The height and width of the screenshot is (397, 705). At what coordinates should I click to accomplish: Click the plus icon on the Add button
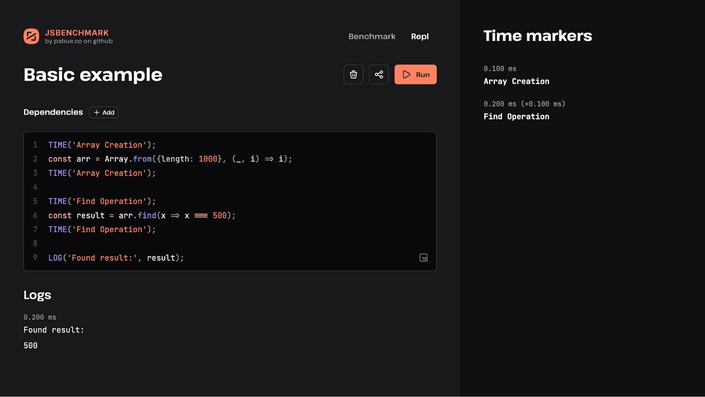pos(96,112)
